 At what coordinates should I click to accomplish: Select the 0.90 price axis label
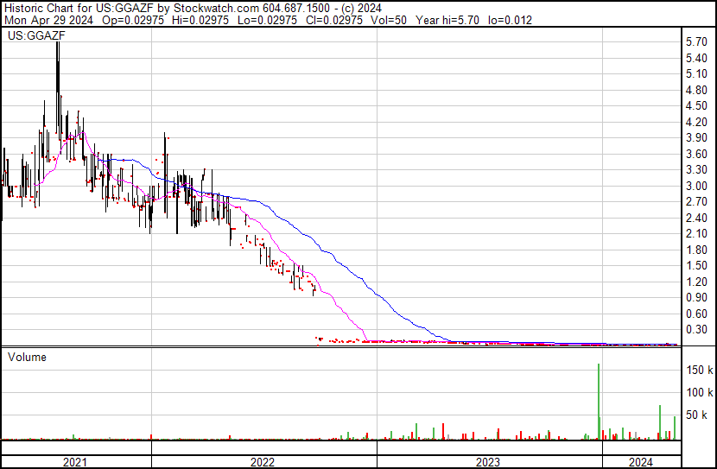[x=696, y=298]
